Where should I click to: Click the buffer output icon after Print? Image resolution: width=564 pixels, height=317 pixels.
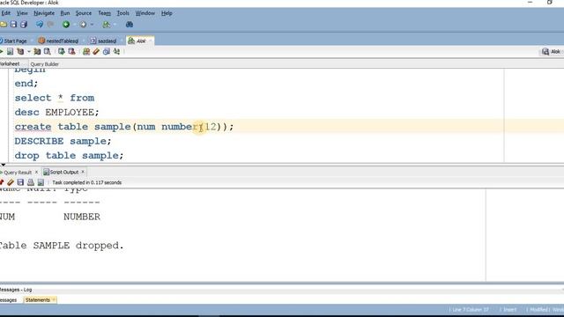pyautogui.click(x=41, y=182)
